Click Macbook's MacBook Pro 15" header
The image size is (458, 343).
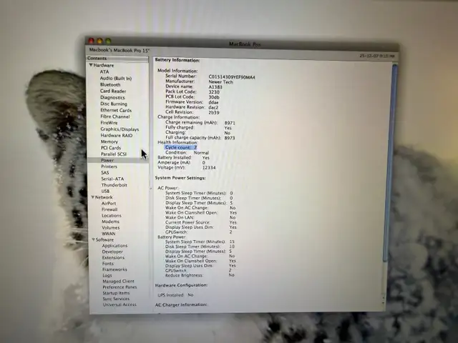[x=120, y=51]
